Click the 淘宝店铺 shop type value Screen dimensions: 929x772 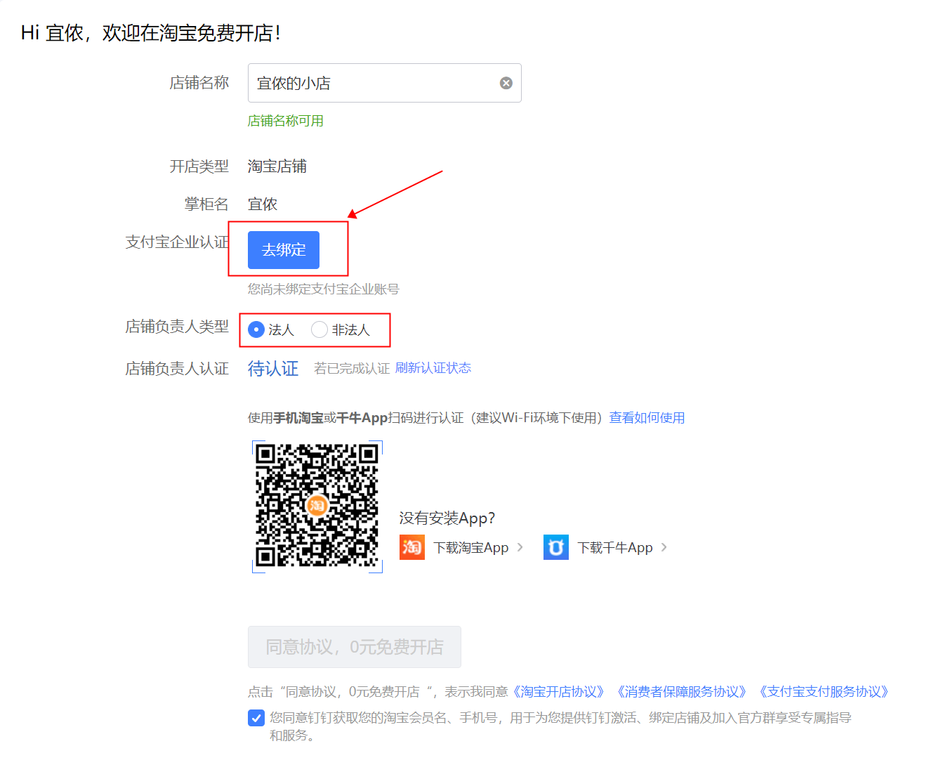click(x=277, y=166)
